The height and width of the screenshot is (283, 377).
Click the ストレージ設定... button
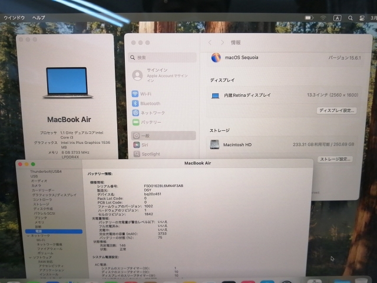point(335,159)
